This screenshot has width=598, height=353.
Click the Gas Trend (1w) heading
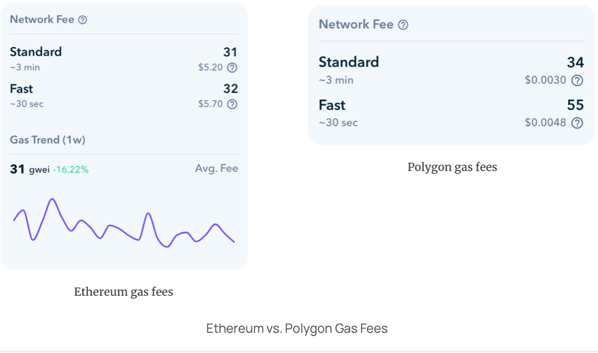48,140
